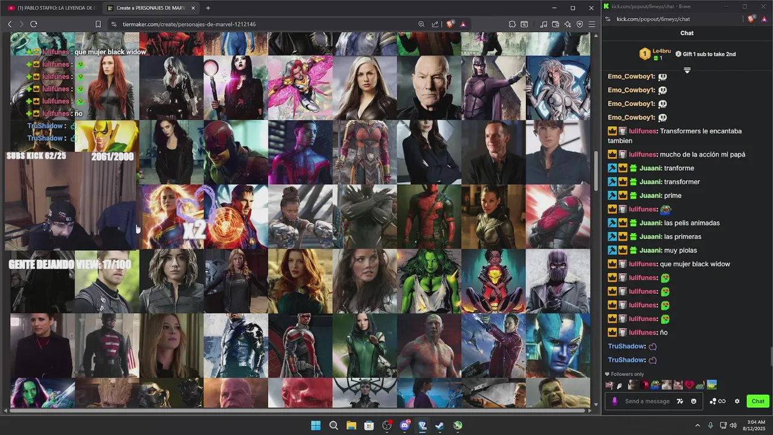Share the tiermaker page link
This screenshot has height=435, width=773.
pyautogui.click(x=435, y=24)
